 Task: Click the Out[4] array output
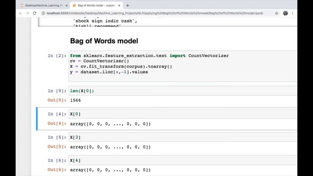click(x=111, y=124)
